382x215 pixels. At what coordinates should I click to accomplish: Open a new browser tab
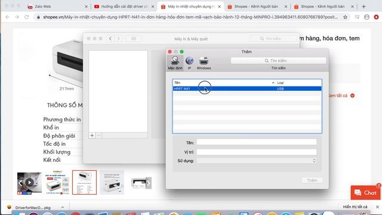pos(363,7)
